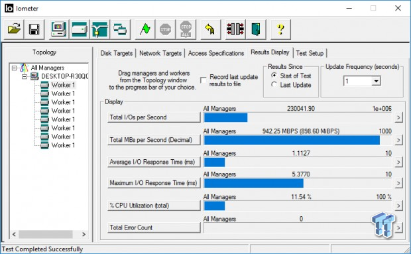Reset workers yellow arrow icon
Screen dimensions: 411x254
tap(211, 29)
